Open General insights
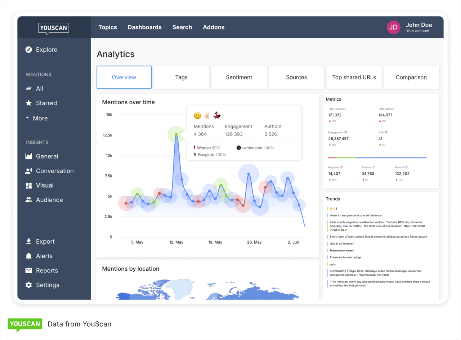Viewport: 461px width, 340px height. pos(48,156)
